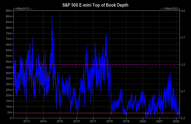Click the 10m label on left axis
Viewport: 191px width, 124px height.
(x=9, y=107)
